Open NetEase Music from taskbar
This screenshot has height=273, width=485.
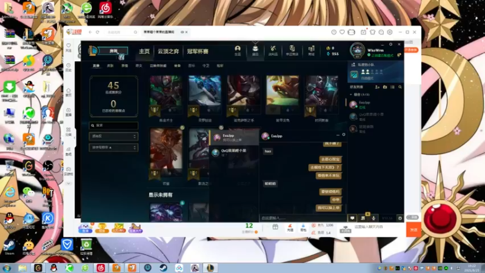coord(101,268)
